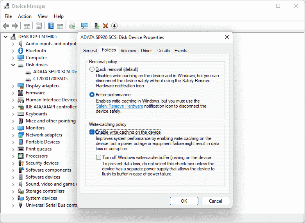
Task: Click the Policies tab label
Action: coord(109,50)
